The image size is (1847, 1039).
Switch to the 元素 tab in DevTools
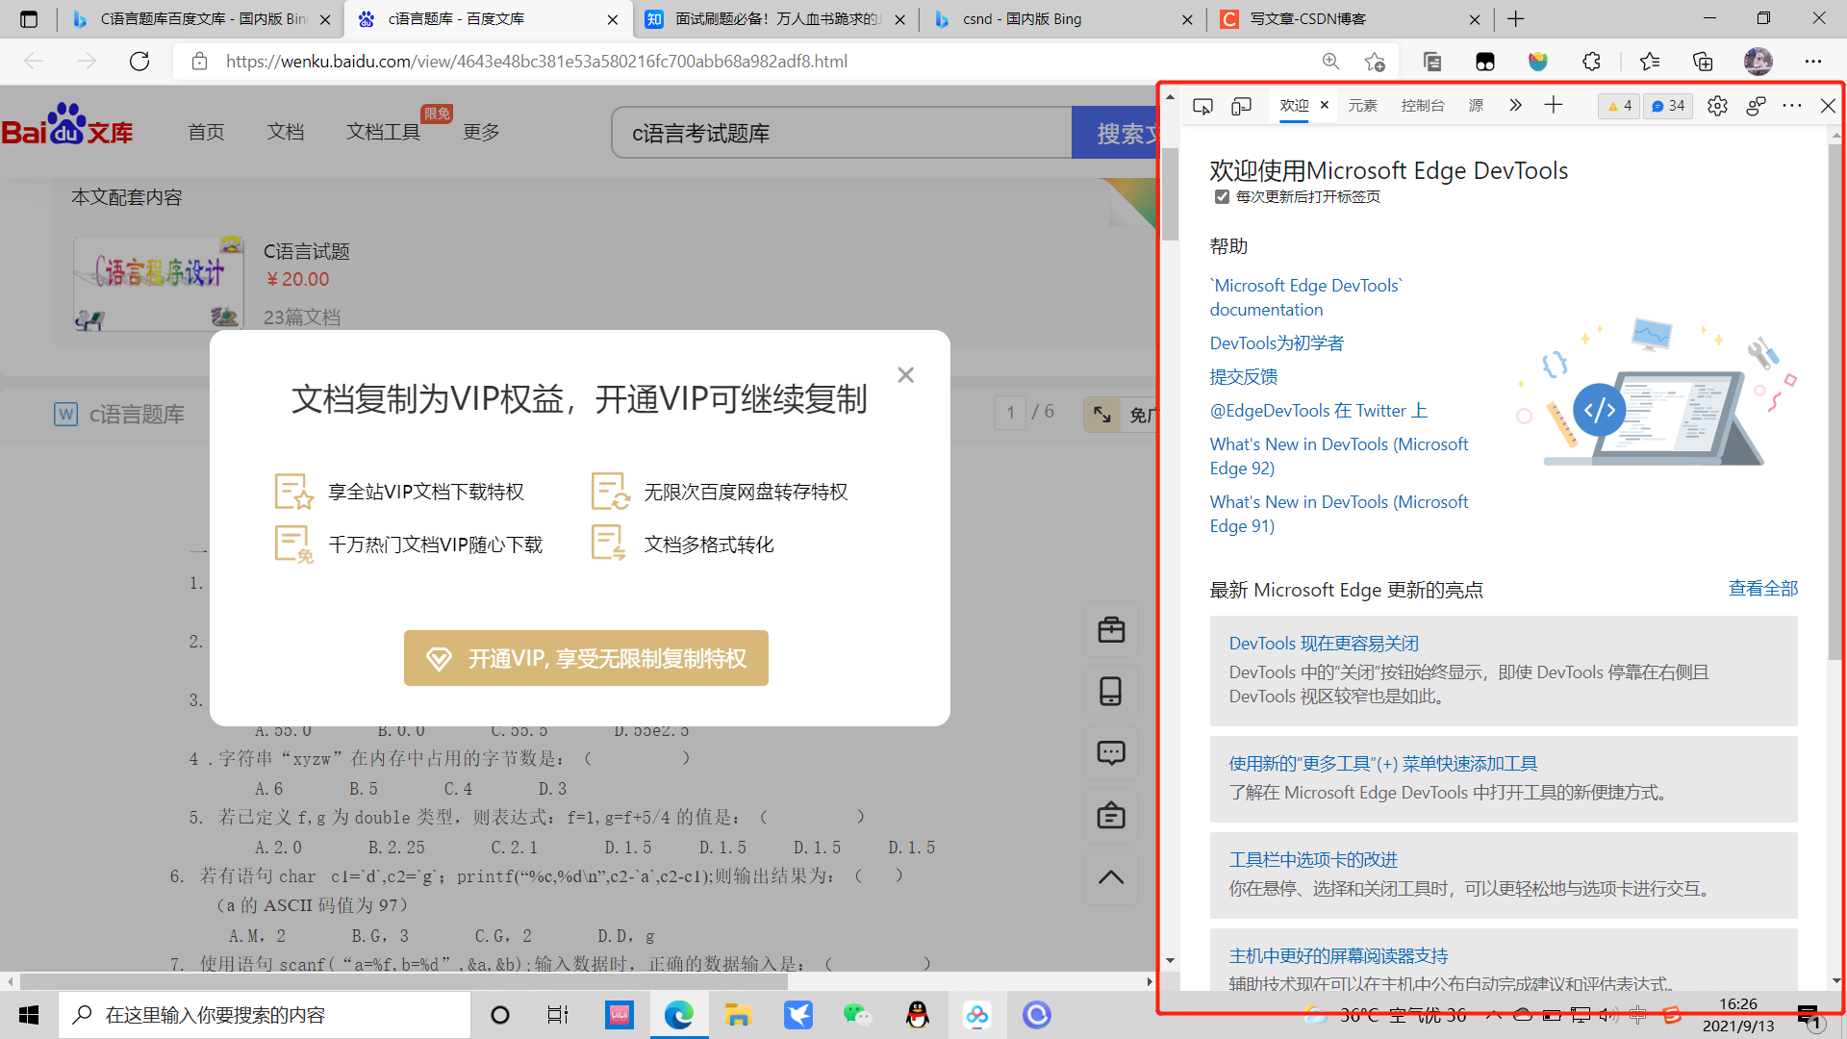1362,106
